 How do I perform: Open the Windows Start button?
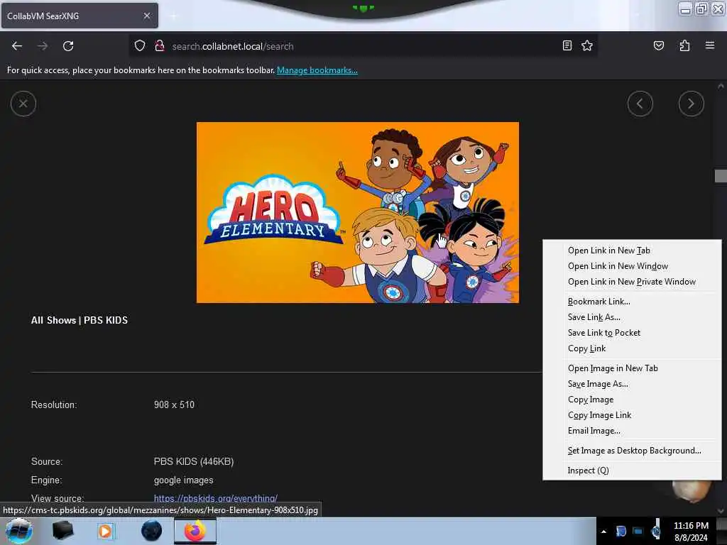[18, 531]
